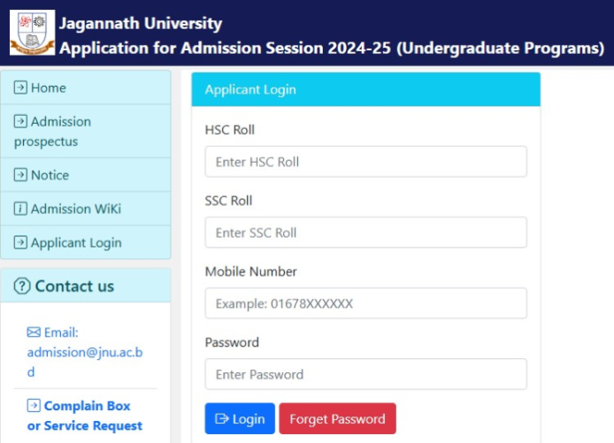
Task: Click the arrow icon beside Admission prospectus
Action: coord(20,121)
